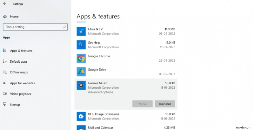Go to Apps for websites page

coord(22,83)
